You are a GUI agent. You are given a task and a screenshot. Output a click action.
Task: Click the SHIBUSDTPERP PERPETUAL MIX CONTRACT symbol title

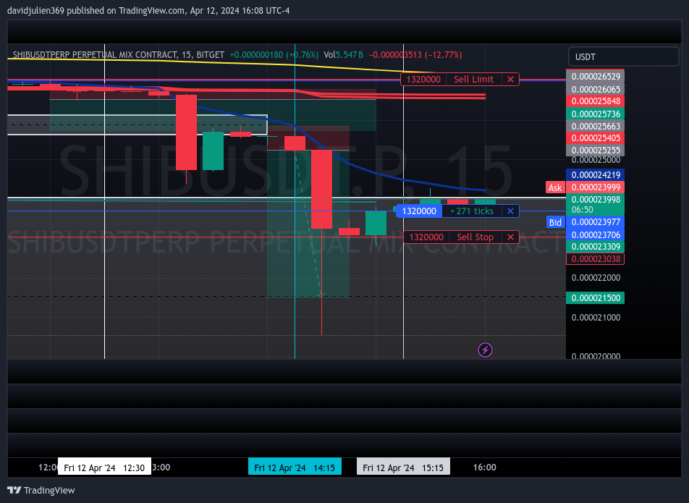118,55
